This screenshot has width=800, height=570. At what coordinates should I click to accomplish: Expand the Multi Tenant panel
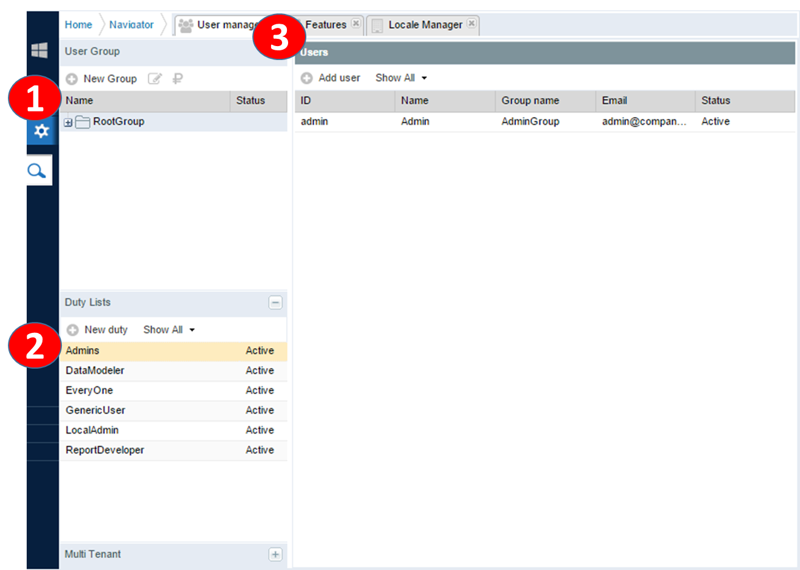[x=275, y=554]
